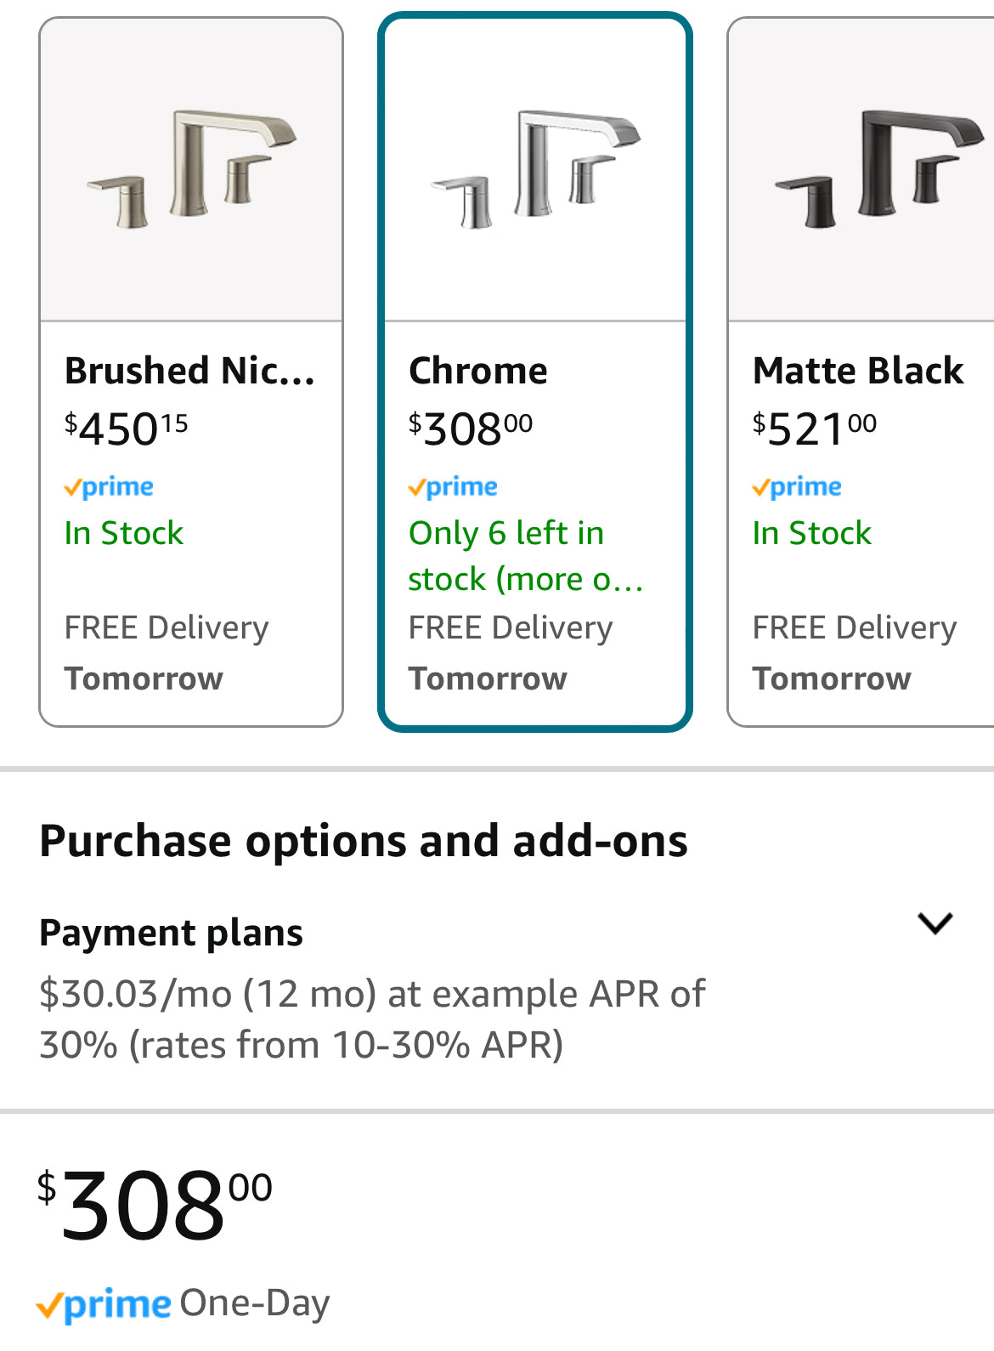Choose the Matte Black finish label
The width and height of the screenshot is (994, 1351).
tap(858, 371)
